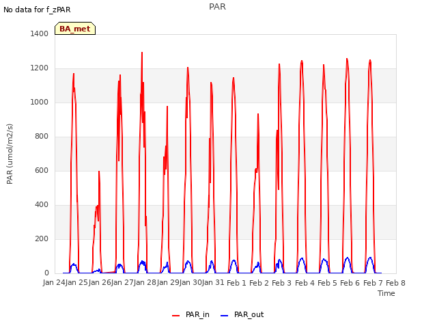The image size is (437, 328).
Task: Toggle the PAR_out legend entry
Action: 242,314
